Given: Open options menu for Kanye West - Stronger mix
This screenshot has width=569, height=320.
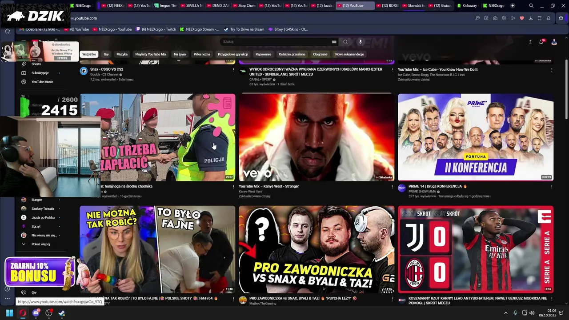Looking at the screenshot, I should coord(393,187).
